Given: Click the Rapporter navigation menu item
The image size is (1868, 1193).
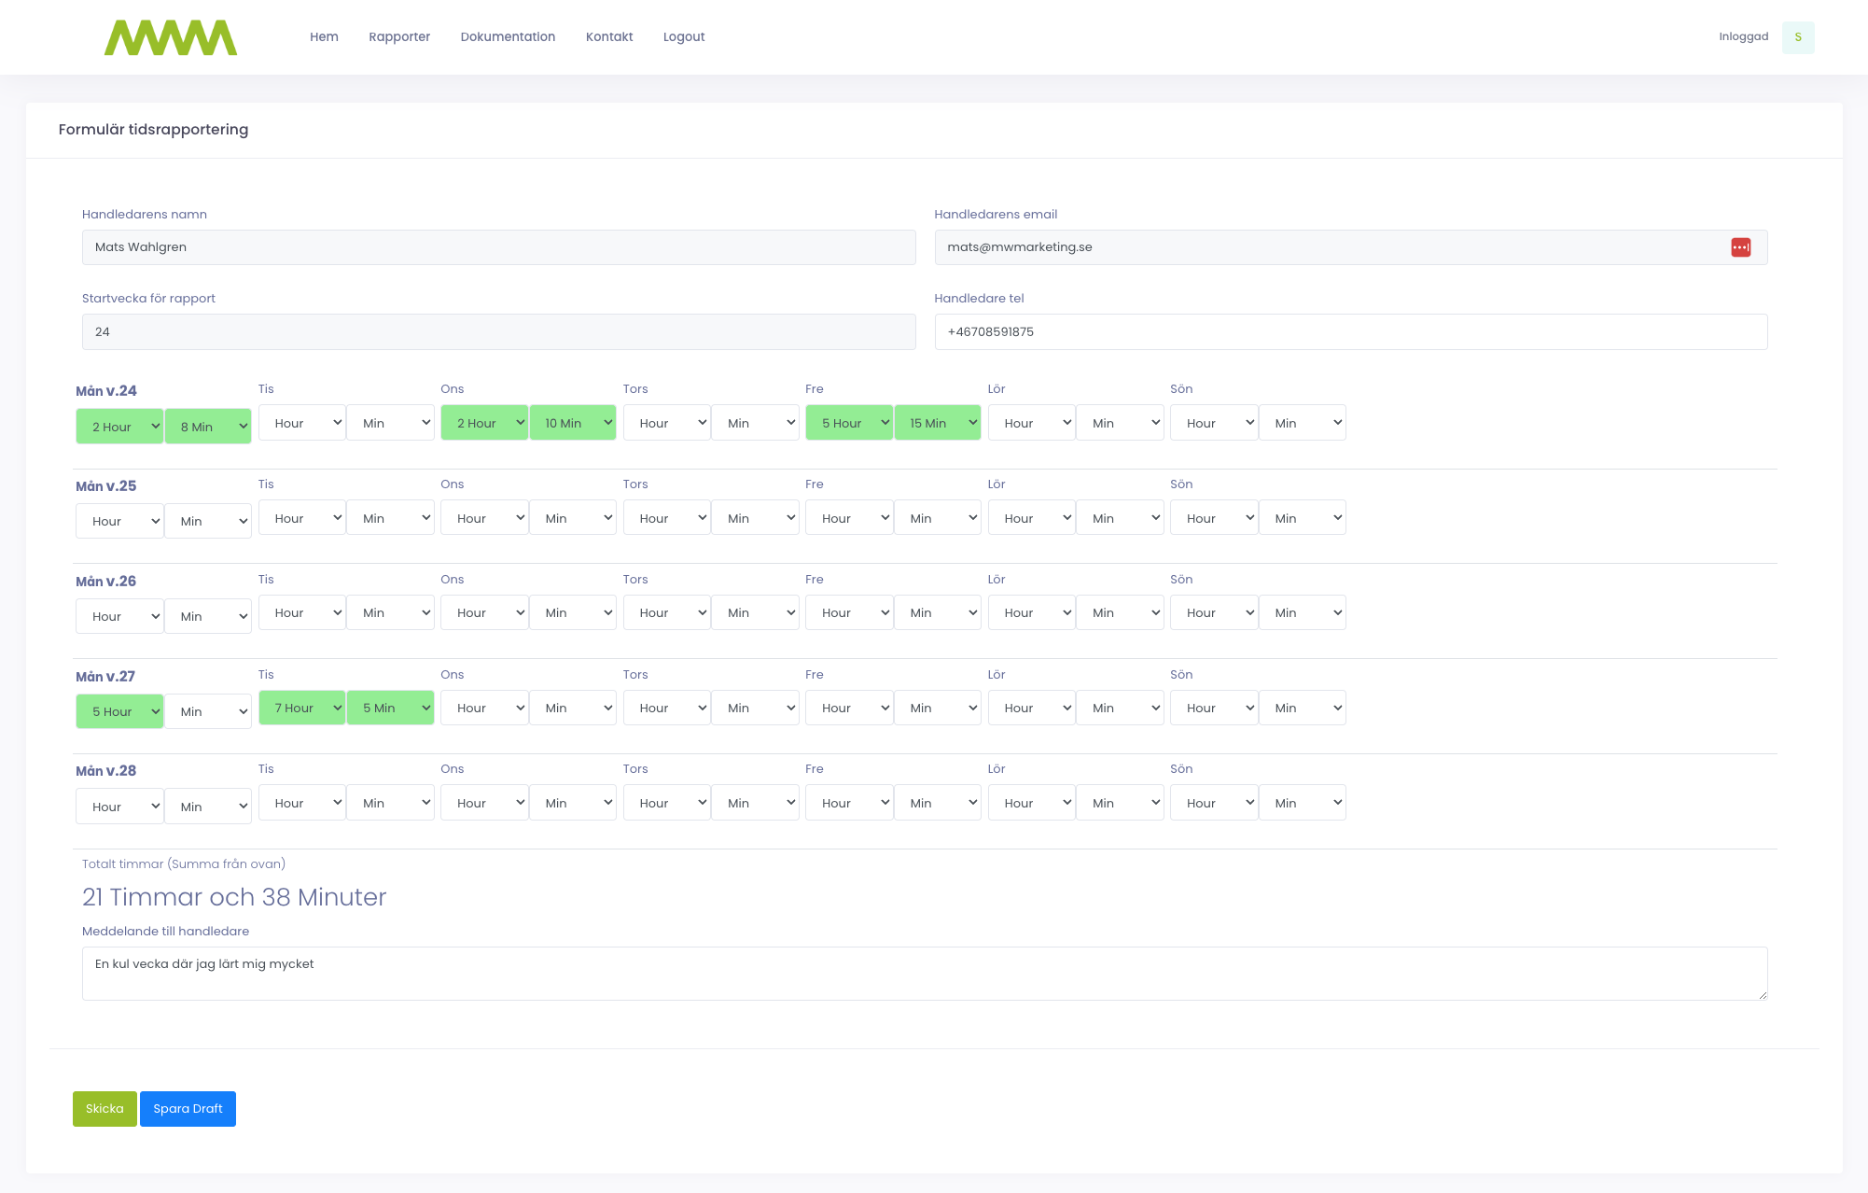Looking at the screenshot, I should (x=400, y=36).
